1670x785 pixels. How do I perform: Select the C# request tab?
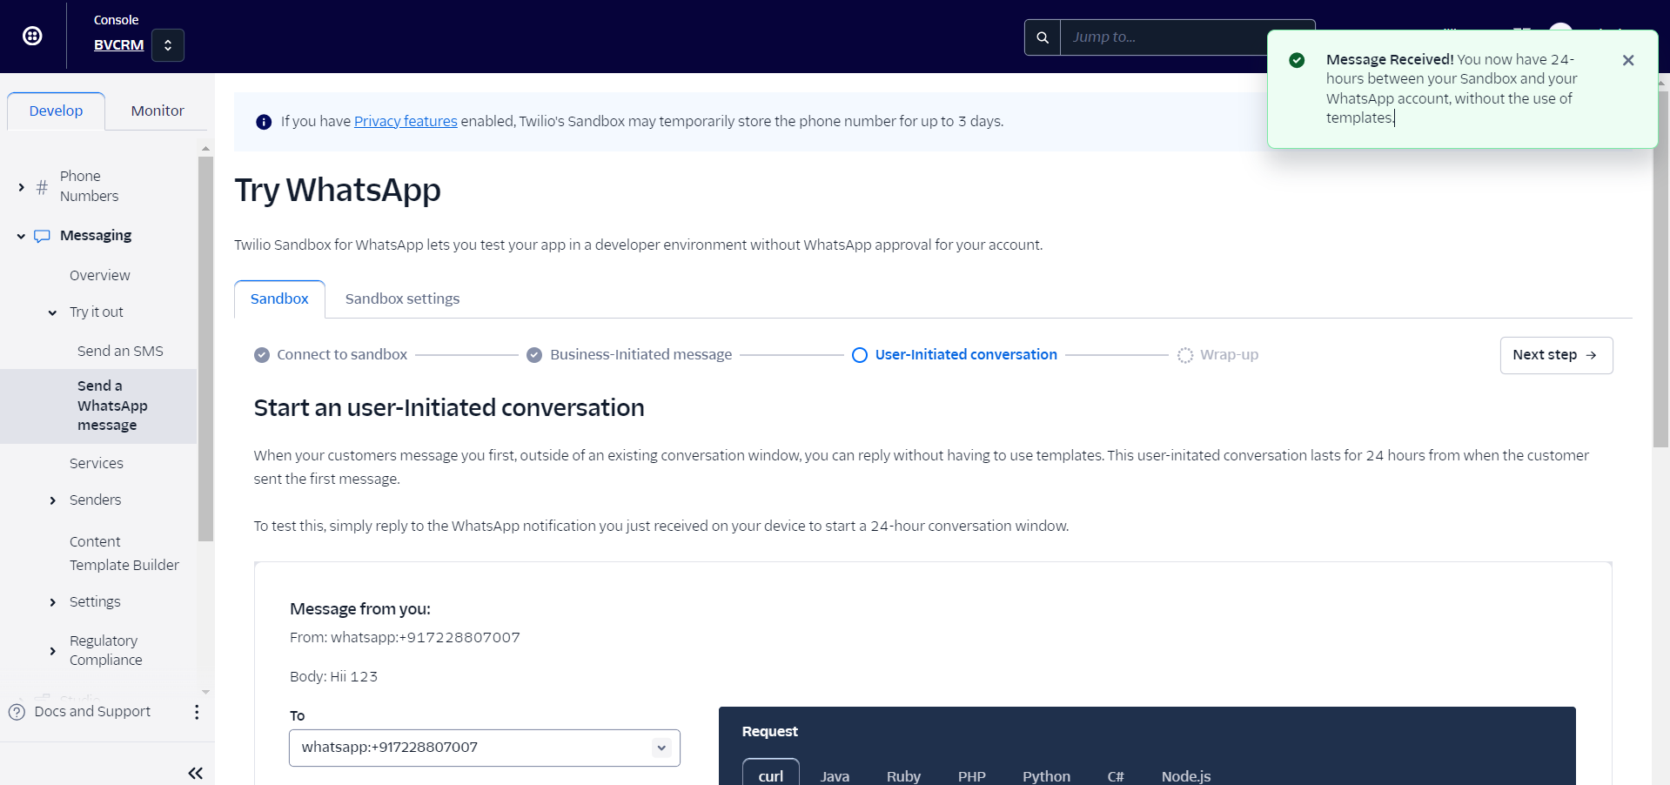point(1116,775)
